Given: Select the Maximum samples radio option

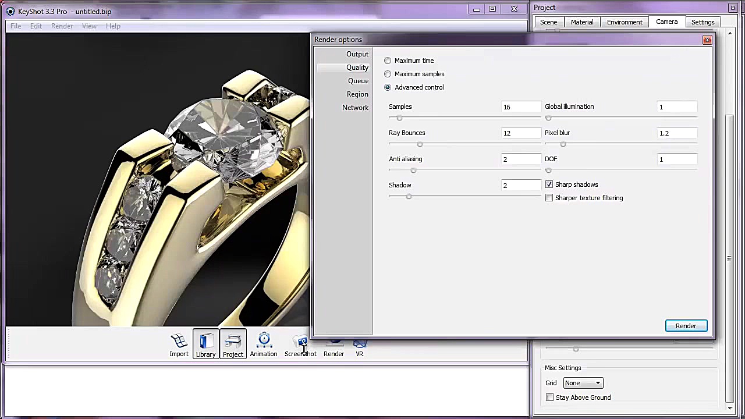Looking at the screenshot, I should [x=388, y=74].
